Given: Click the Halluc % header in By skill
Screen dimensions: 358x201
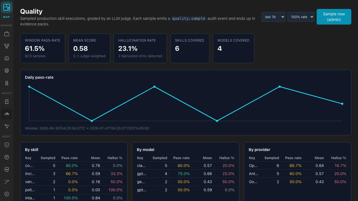Looking at the screenshot, I should pyautogui.click(x=115, y=158).
